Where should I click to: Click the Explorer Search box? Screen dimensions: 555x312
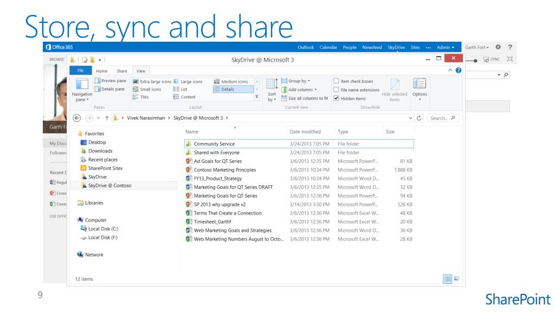point(442,118)
